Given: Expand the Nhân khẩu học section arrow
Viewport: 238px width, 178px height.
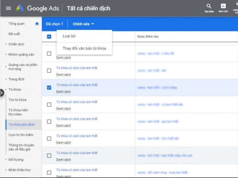Looking at the screenshot, I should pos(6,170).
